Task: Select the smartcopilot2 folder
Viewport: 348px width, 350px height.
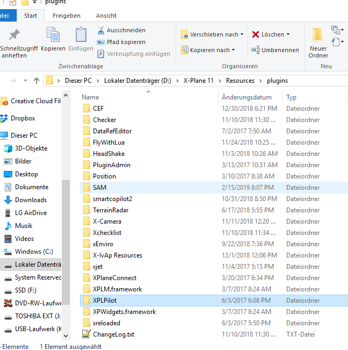Action: tap(214, 199)
